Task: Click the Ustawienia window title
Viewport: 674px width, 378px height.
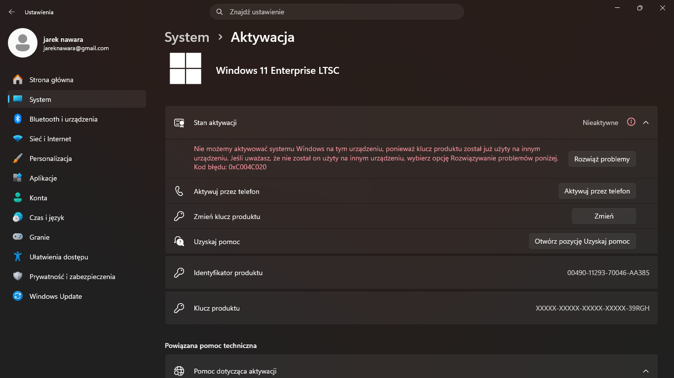Action: tap(39, 12)
